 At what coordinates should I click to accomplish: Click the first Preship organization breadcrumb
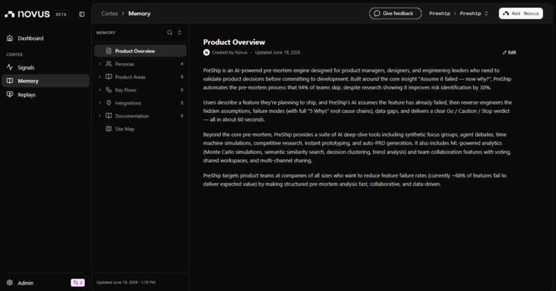439,14
